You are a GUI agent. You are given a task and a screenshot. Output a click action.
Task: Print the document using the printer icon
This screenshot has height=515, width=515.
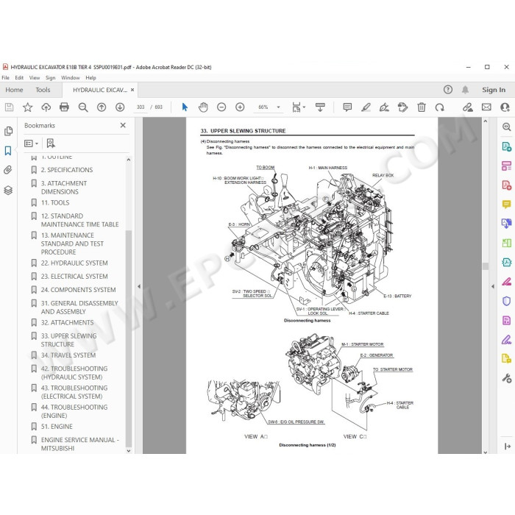click(65, 107)
